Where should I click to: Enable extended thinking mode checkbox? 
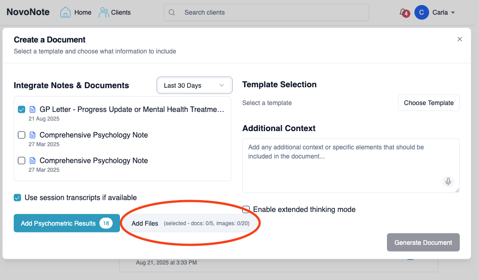[246, 210]
